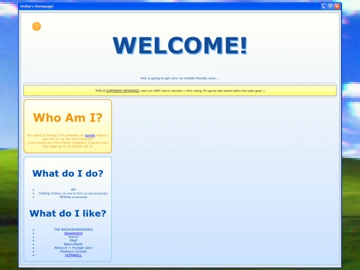
Task: Select the 'Madness Combat' list item
Action: point(73,251)
